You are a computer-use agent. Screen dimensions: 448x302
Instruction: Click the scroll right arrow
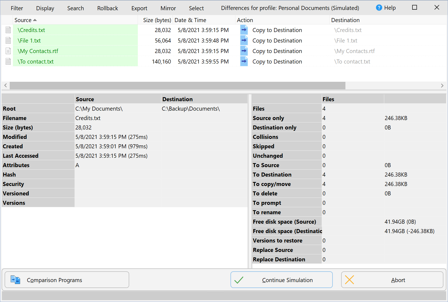[x=442, y=86]
